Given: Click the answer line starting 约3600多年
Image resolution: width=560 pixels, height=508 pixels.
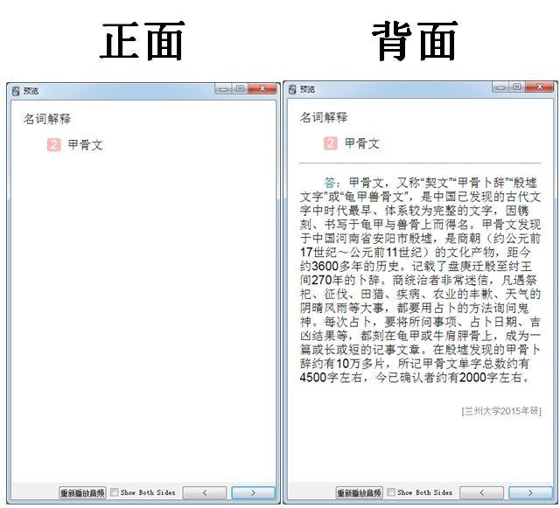Looking at the screenshot, I should pos(416,267).
